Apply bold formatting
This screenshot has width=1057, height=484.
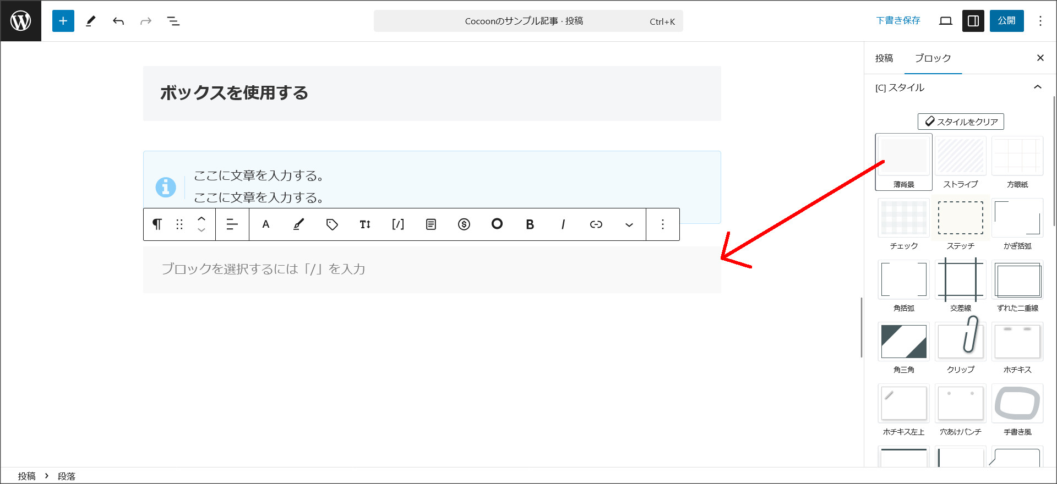click(x=530, y=224)
